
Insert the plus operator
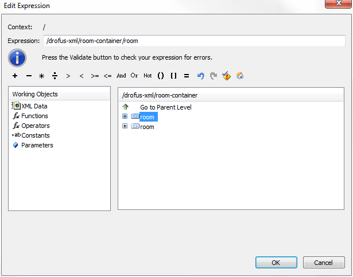[x=14, y=76]
